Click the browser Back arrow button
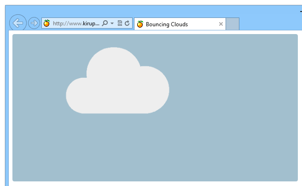302x186 pixels. pos(17,23)
